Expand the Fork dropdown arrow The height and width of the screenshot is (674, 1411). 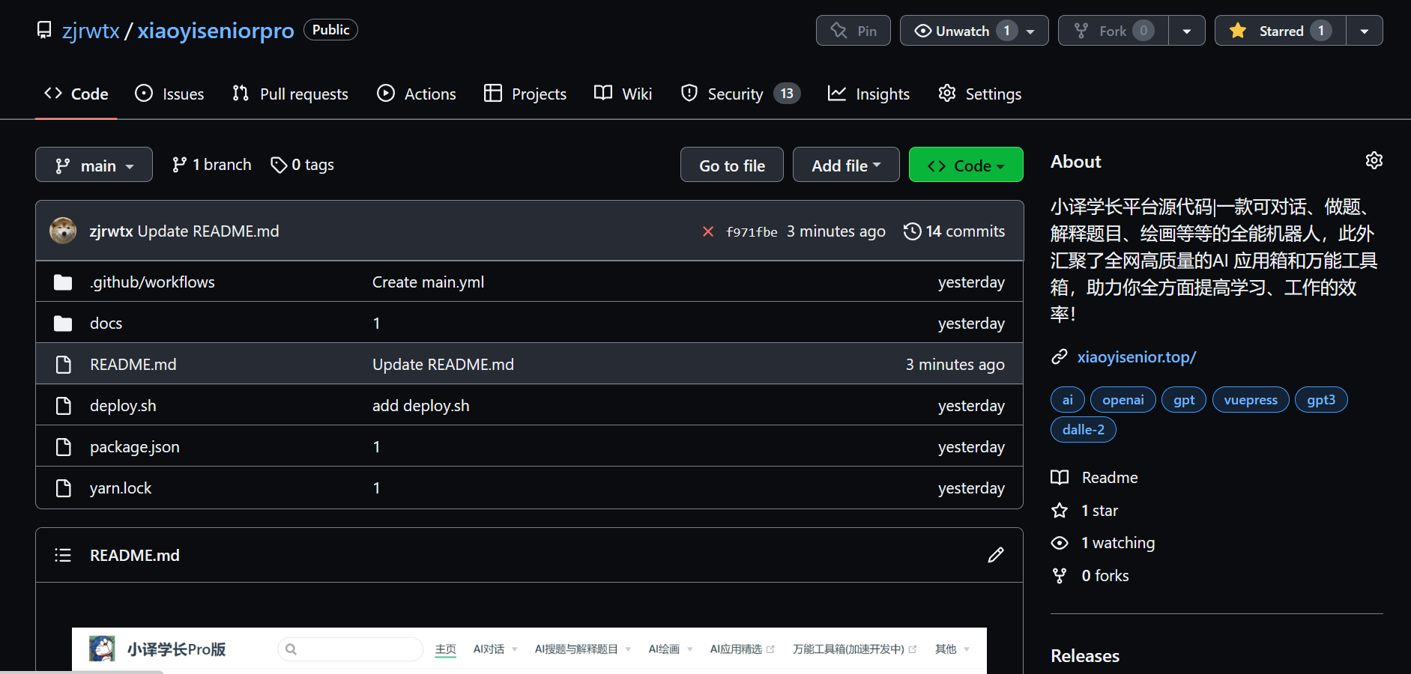pyautogui.click(x=1187, y=31)
